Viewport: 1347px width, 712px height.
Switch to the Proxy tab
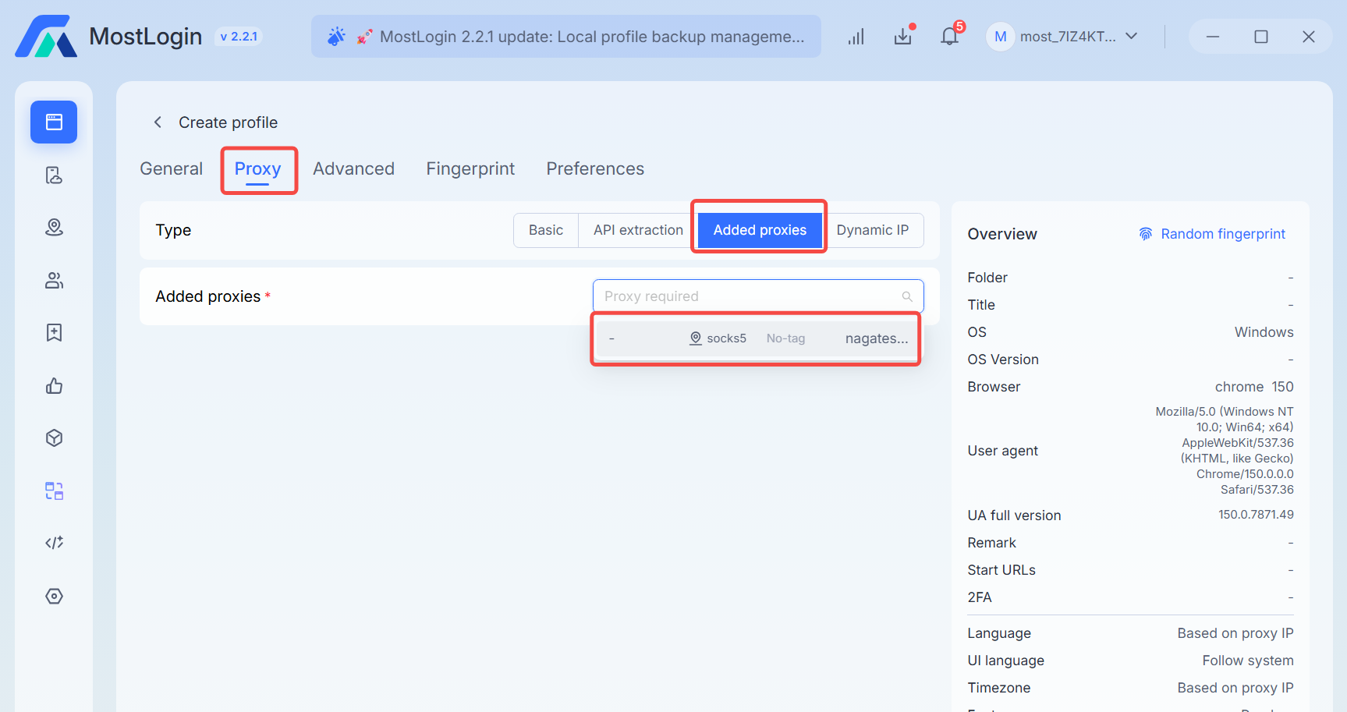(x=258, y=169)
